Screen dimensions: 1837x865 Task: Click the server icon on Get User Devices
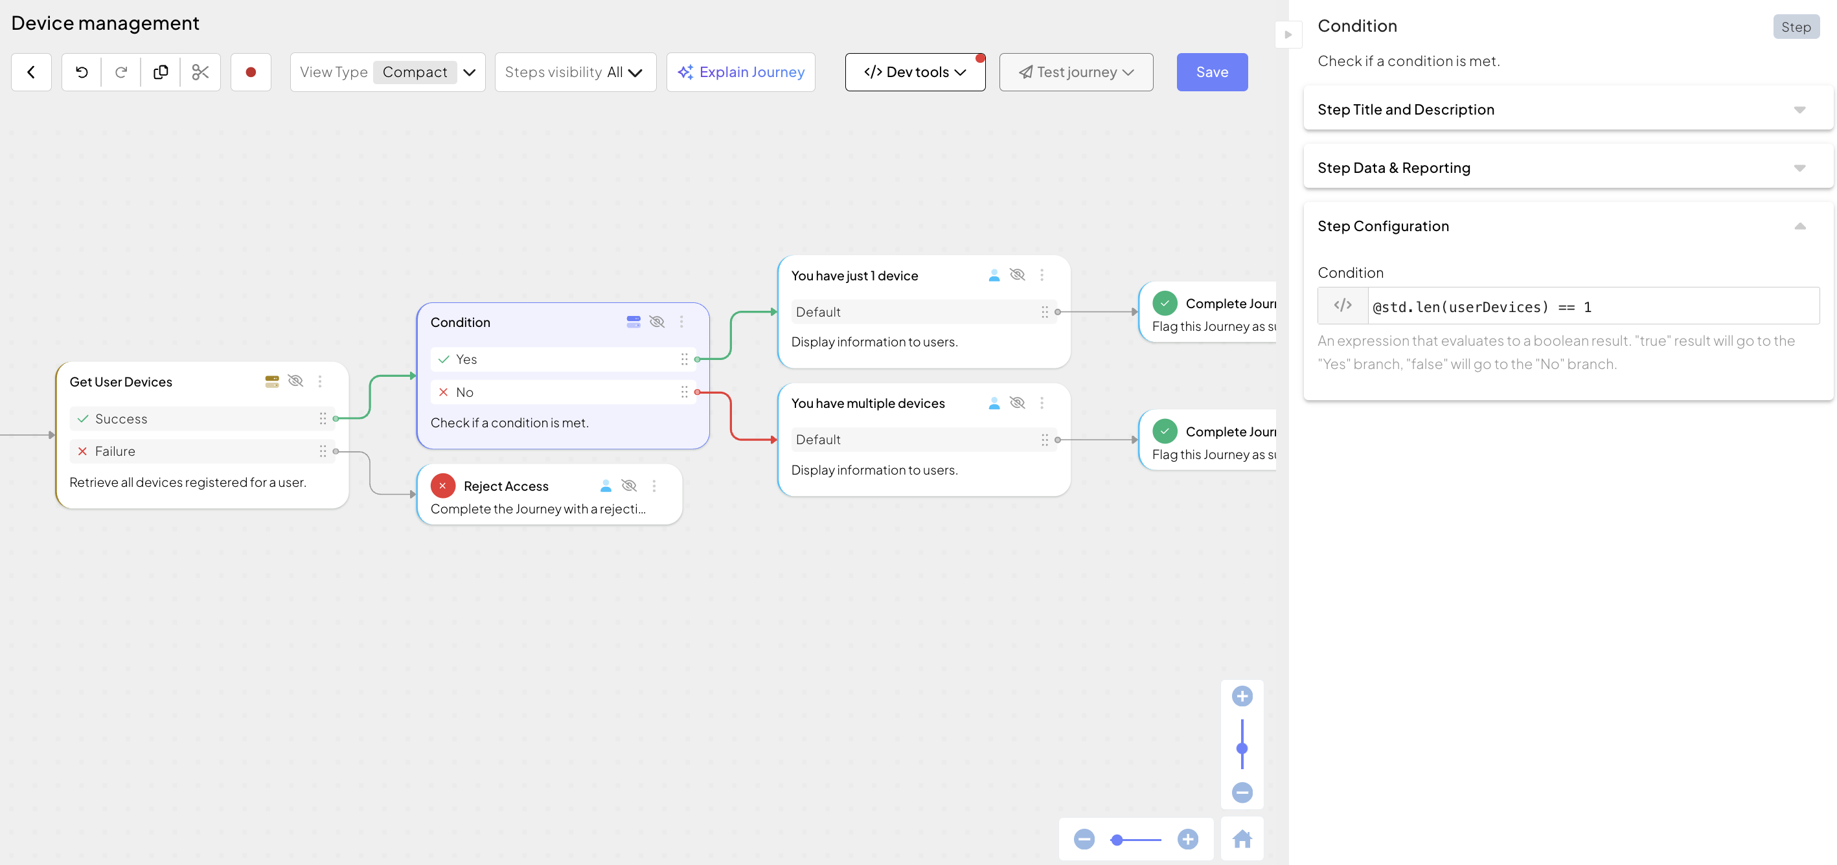[271, 381]
